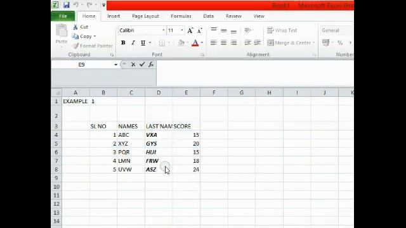Click the Percent Style icon
Viewport: 406px width, 228px height.
coord(340,43)
